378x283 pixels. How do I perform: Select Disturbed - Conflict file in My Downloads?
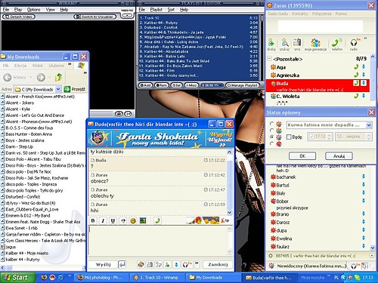point(23,197)
